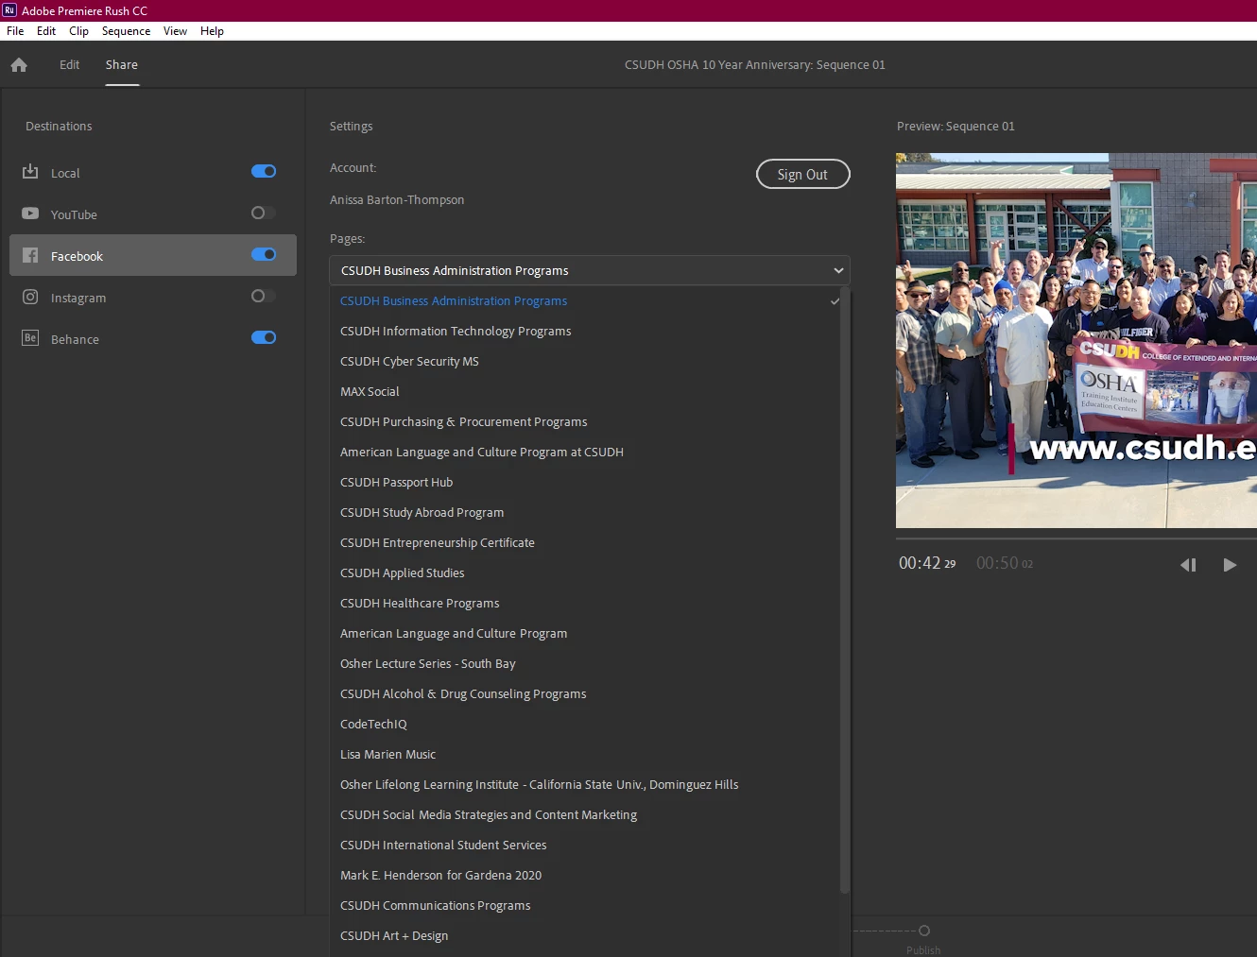Open the Clip menu

pos(78,31)
